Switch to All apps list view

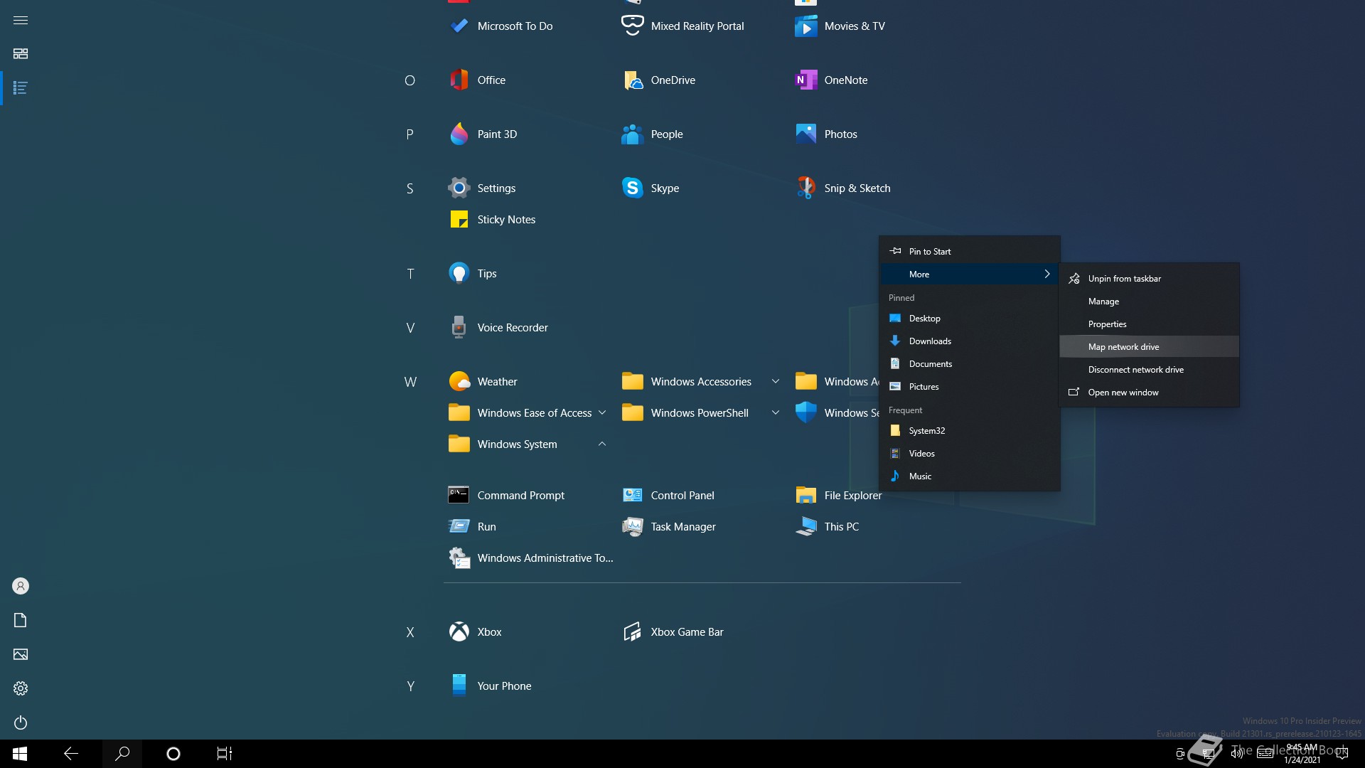click(21, 88)
